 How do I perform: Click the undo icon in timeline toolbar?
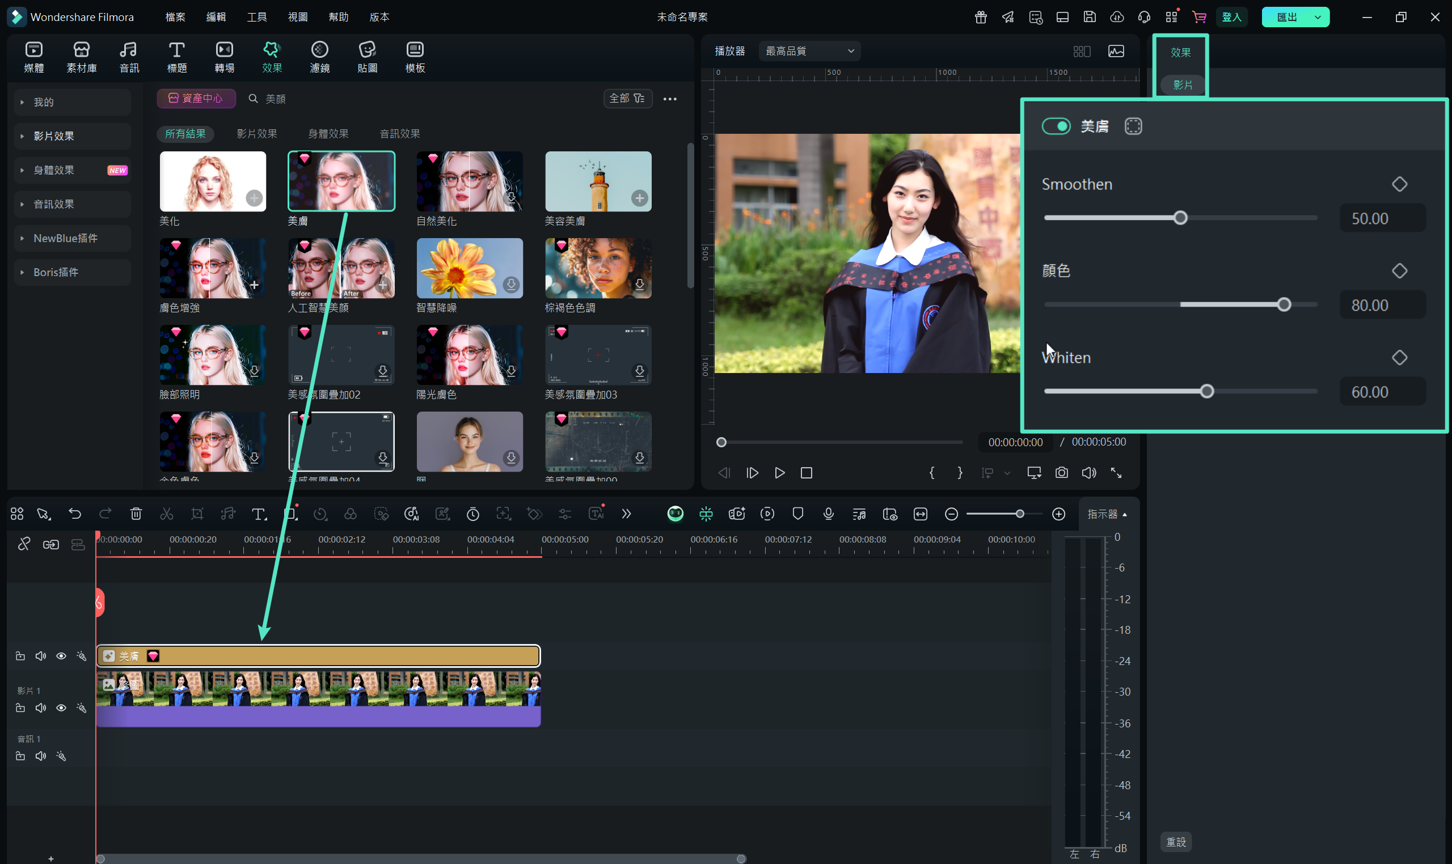point(74,514)
